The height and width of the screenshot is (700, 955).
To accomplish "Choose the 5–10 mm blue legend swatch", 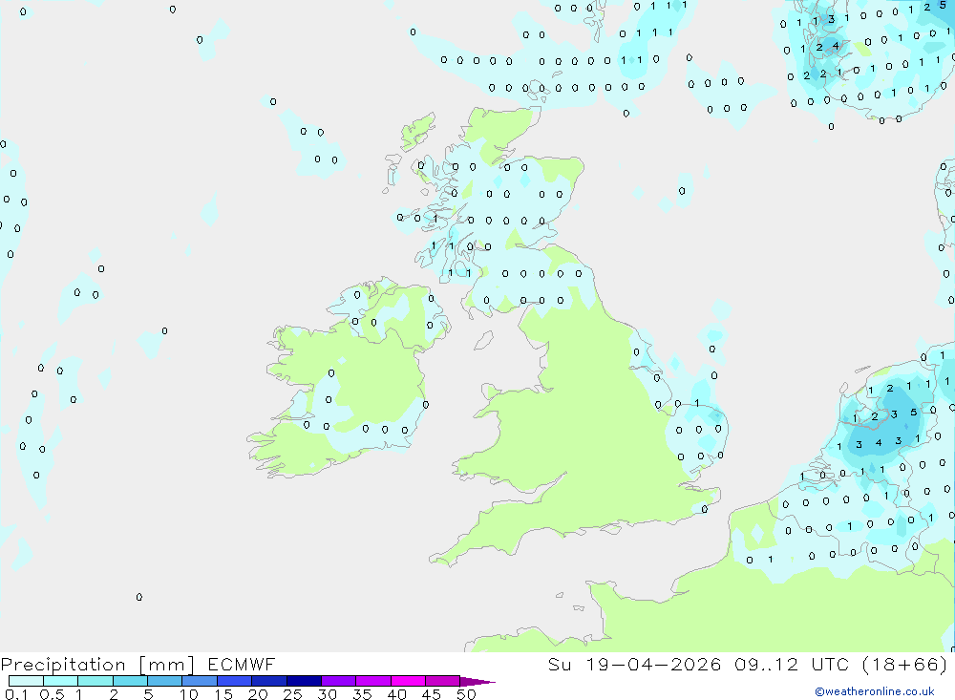I will coord(165,681).
